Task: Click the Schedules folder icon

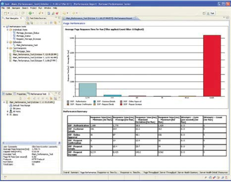Action: point(11,42)
